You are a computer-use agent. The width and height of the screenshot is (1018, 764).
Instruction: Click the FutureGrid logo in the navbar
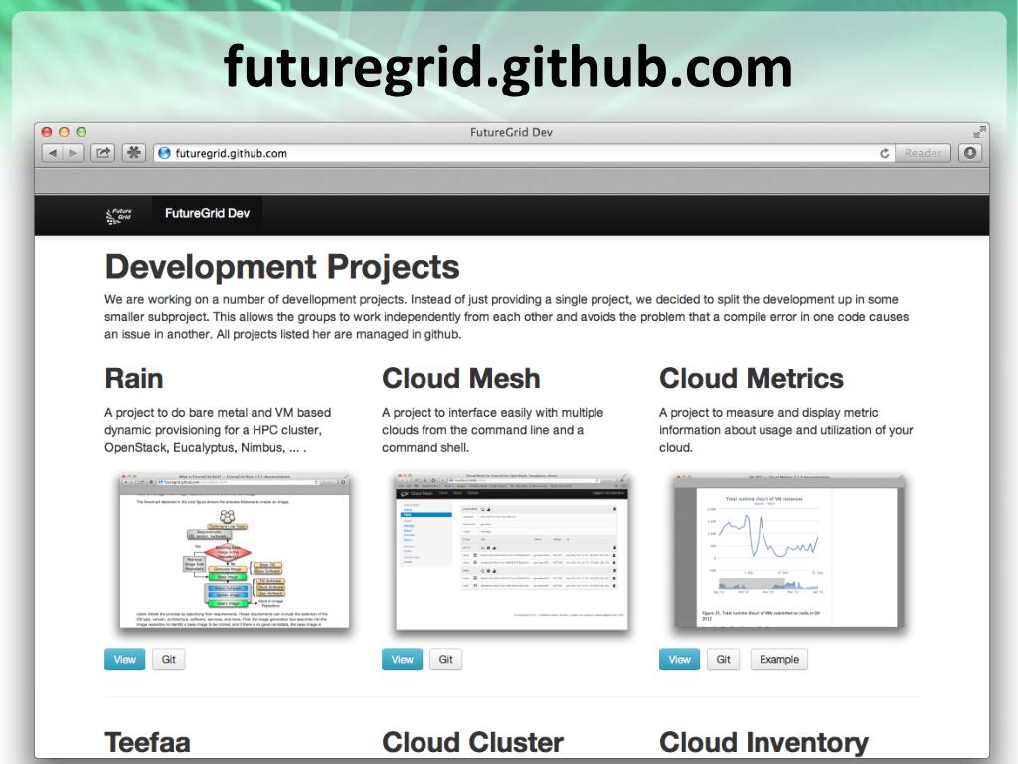[119, 215]
